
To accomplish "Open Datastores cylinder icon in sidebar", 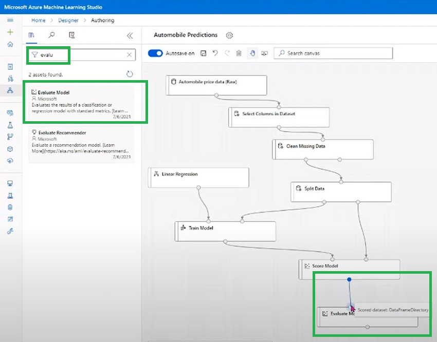I will (10, 207).
